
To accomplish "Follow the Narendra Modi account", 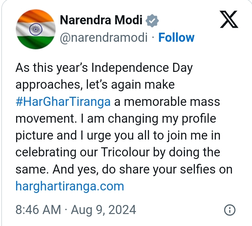I will point(176,37).
